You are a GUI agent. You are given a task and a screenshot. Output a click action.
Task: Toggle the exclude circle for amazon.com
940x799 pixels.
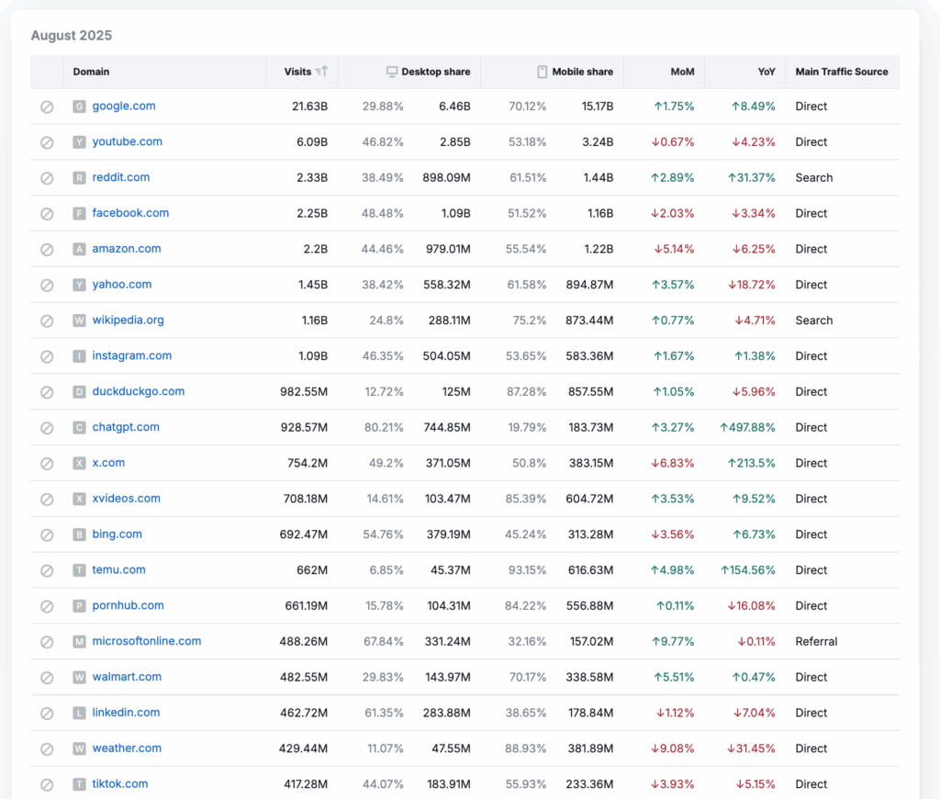47,250
